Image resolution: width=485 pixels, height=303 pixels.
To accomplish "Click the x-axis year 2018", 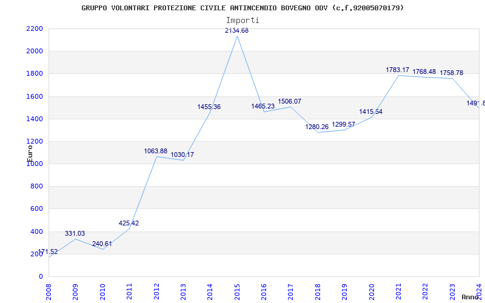I will coord(318,291).
